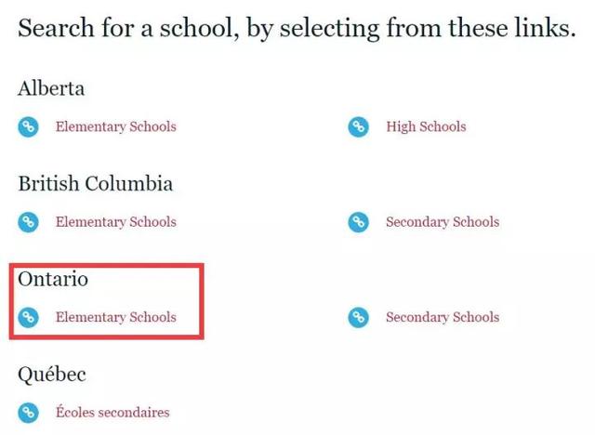
Task: Select the British Columbia province heading
Action: coord(95,183)
